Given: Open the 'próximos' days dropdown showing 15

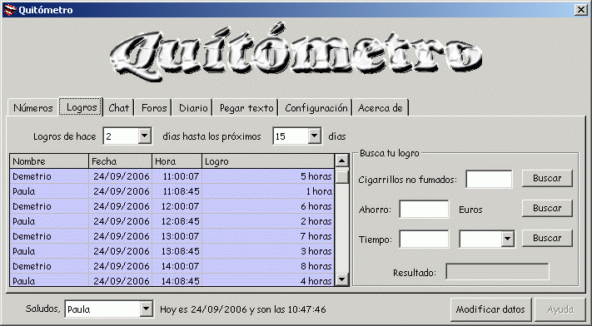Looking at the screenshot, I should (314, 136).
